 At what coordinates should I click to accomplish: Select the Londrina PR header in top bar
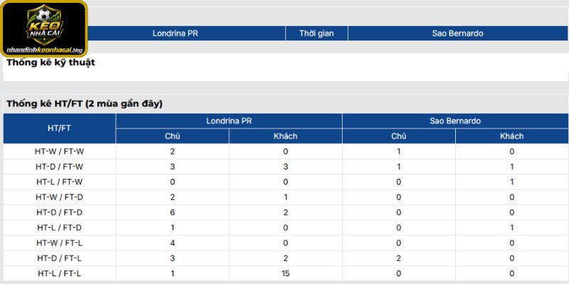pyautogui.click(x=175, y=33)
